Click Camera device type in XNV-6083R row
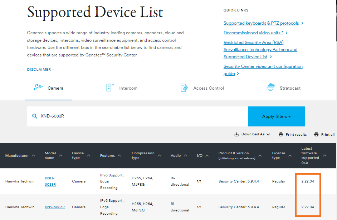 click(79, 207)
